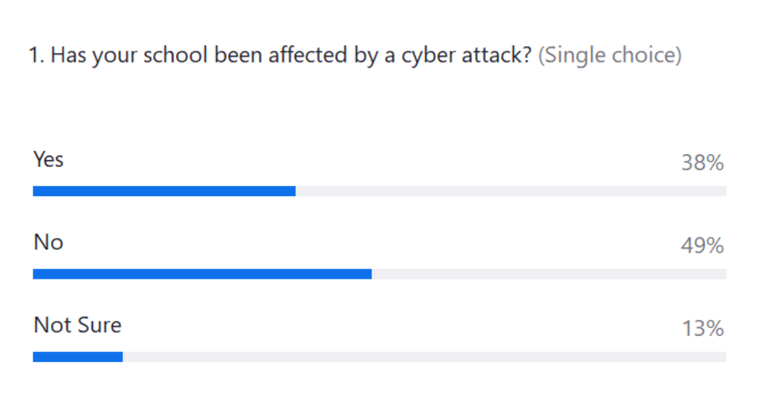Click the word "Sure" in Not Sure option
Image resolution: width=764 pixels, height=405 pixels.
pos(99,325)
